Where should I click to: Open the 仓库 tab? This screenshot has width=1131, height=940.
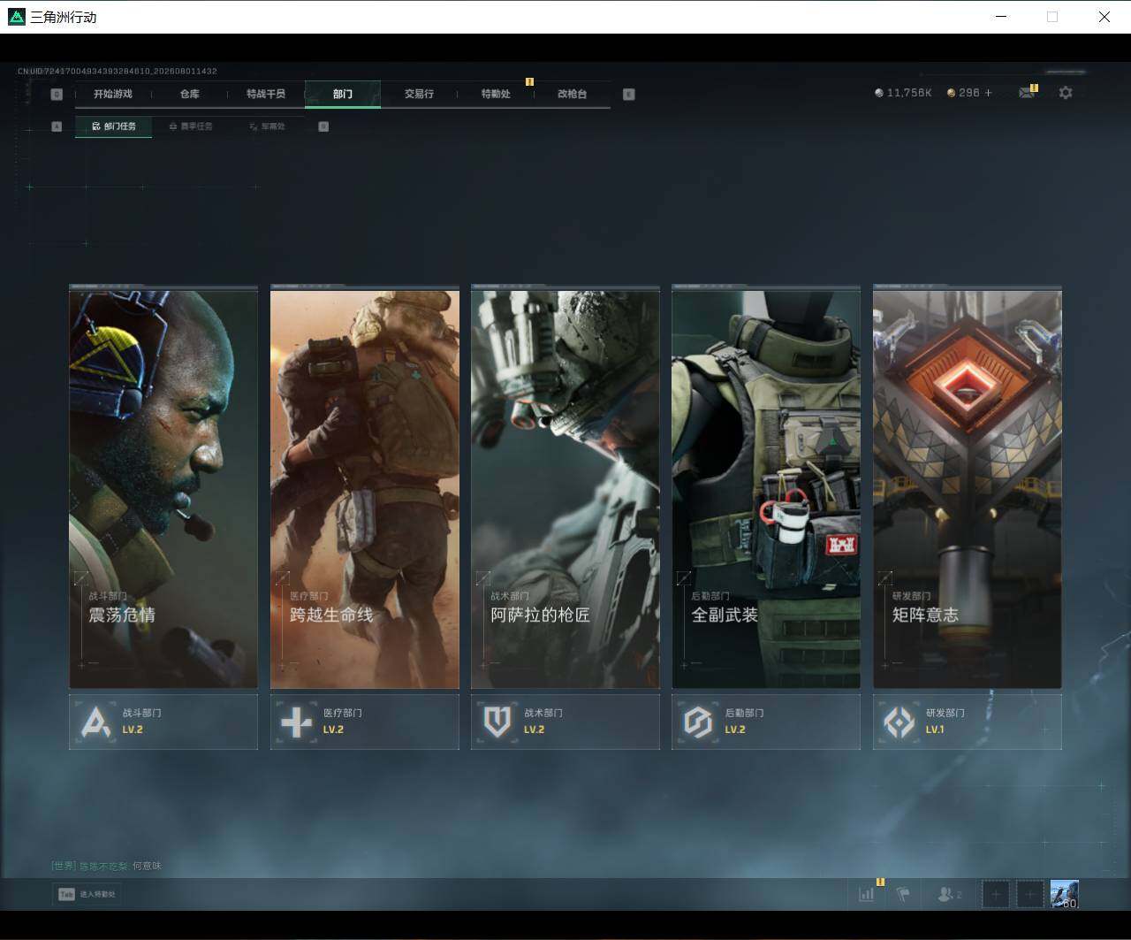click(x=190, y=94)
